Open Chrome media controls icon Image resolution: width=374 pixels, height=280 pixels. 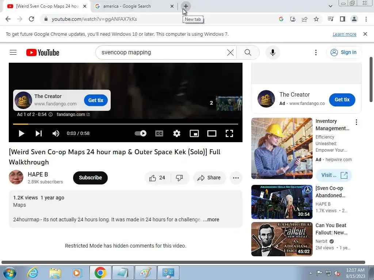(331, 19)
